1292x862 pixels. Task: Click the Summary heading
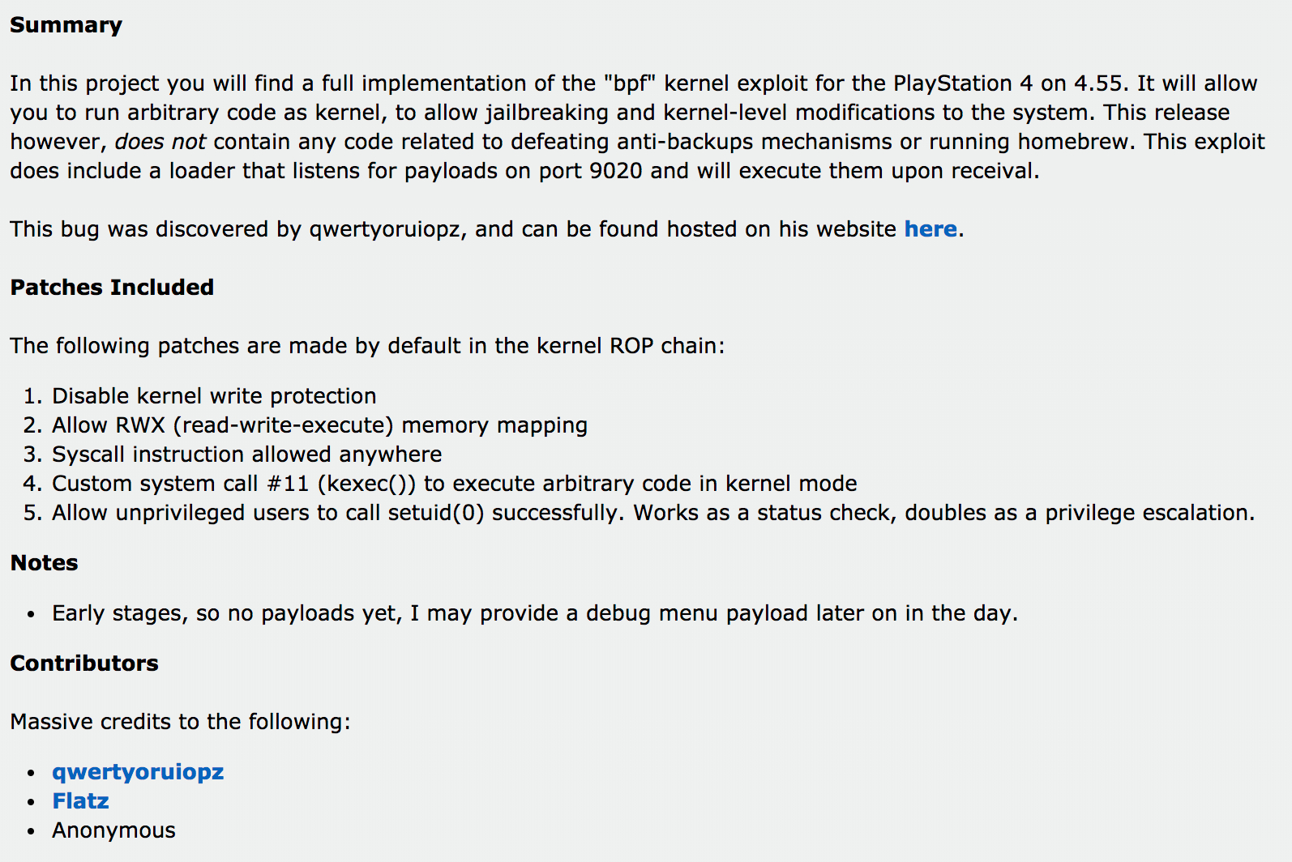tap(66, 25)
